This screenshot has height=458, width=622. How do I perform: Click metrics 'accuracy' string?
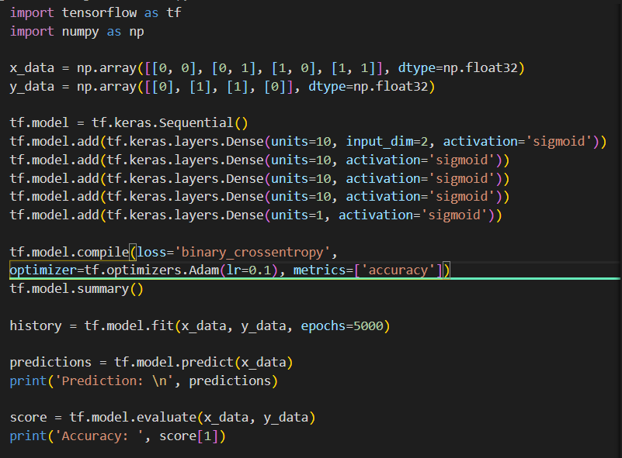click(x=398, y=270)
